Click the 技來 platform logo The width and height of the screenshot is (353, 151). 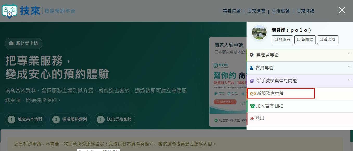click(x=39, y=11)
